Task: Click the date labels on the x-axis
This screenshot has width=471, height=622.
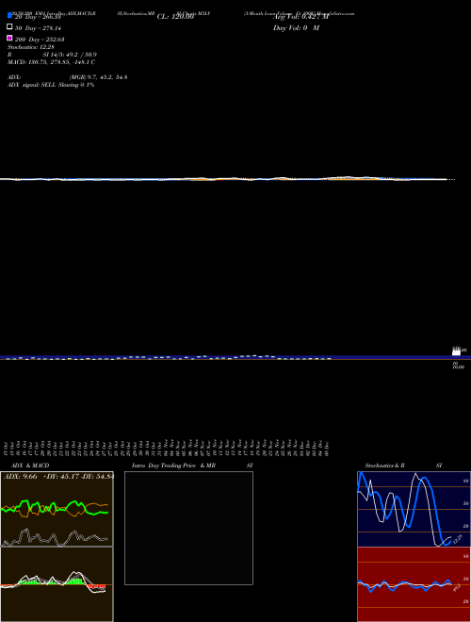Action: click(x=167, y=449)
